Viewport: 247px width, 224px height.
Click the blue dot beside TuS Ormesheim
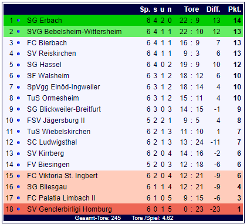click(x=18, y=98)
